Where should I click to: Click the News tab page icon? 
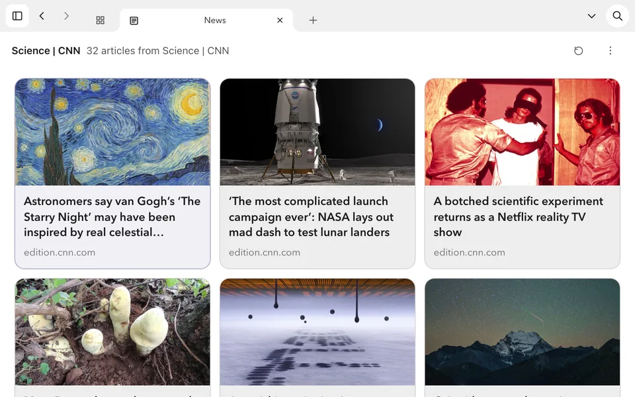(x=134, y=21)
